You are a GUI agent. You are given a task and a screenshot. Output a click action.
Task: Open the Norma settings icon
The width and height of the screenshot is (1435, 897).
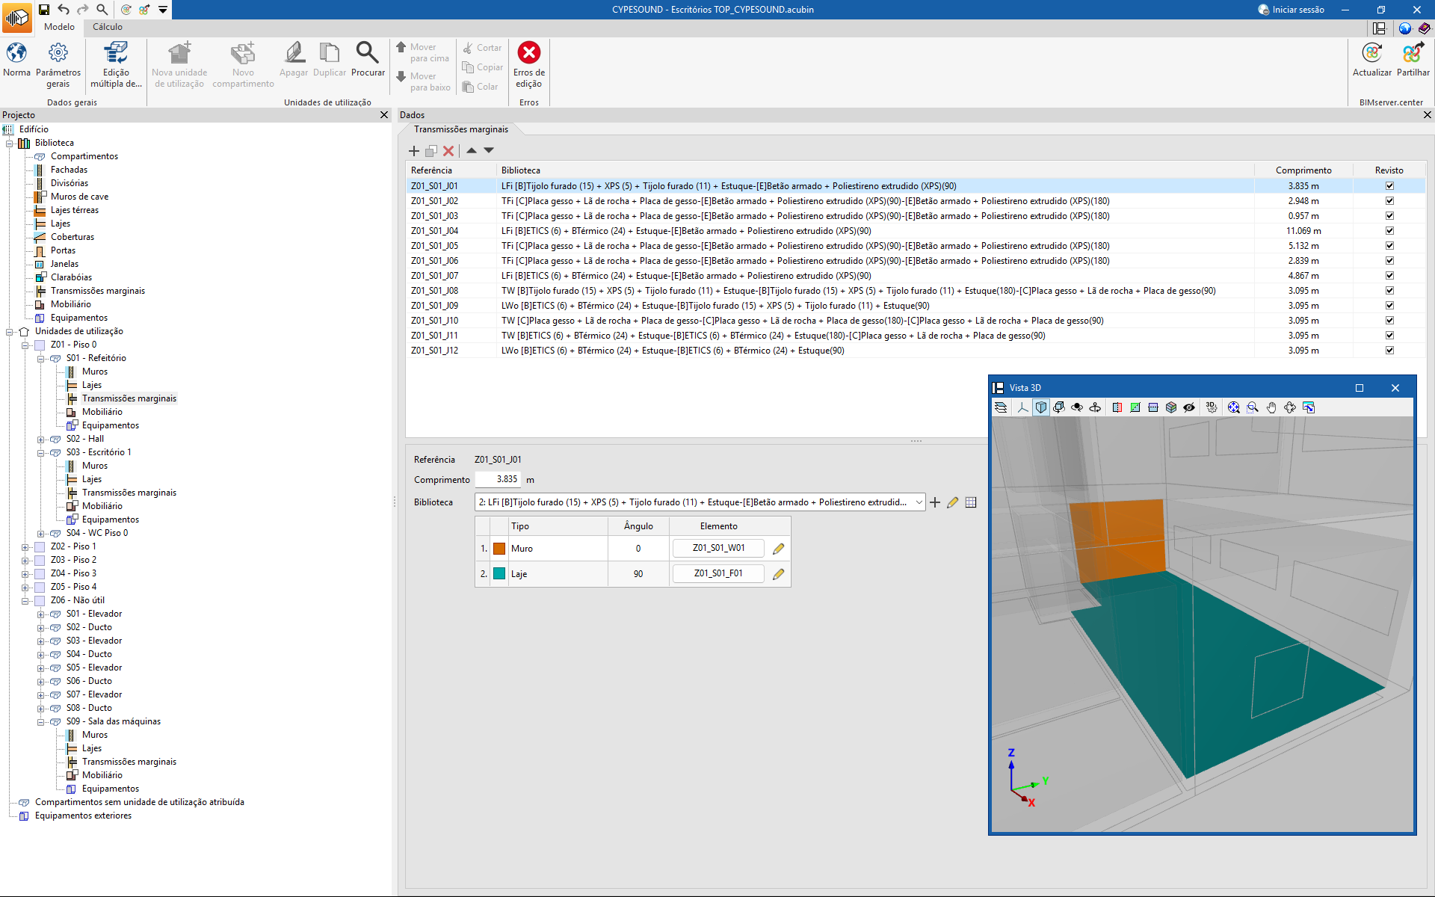(x=16, y=53)
